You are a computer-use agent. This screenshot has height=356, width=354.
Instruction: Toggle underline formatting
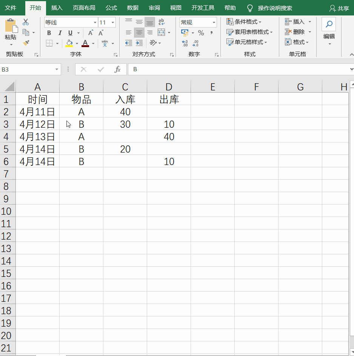[x=70, y=33]
